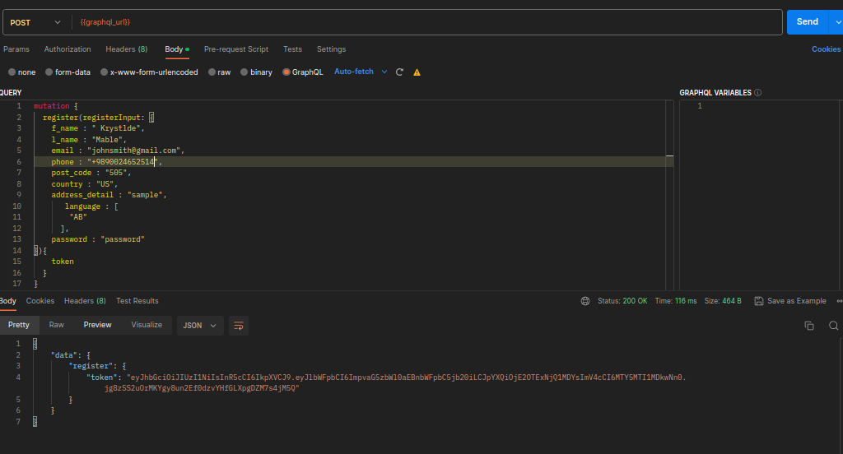Open the request Headers (8) tab

click(x=126, y=49)
